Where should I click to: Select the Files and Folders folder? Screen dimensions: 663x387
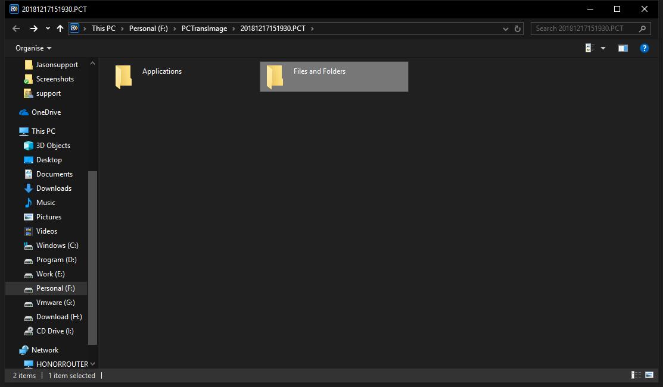(x=334, y=76)
